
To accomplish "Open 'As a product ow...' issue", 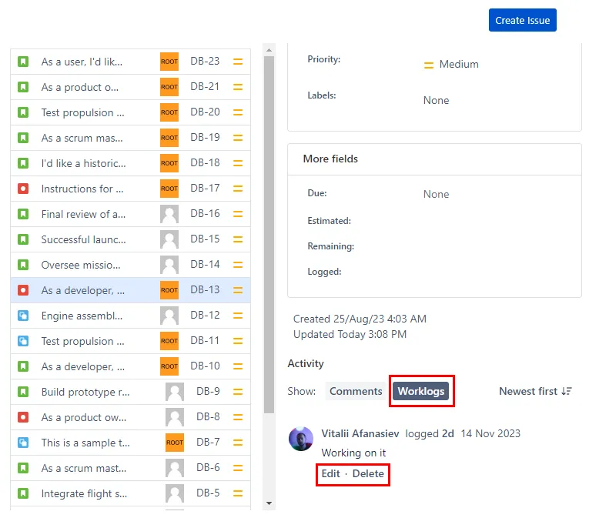I will (84, 417).
